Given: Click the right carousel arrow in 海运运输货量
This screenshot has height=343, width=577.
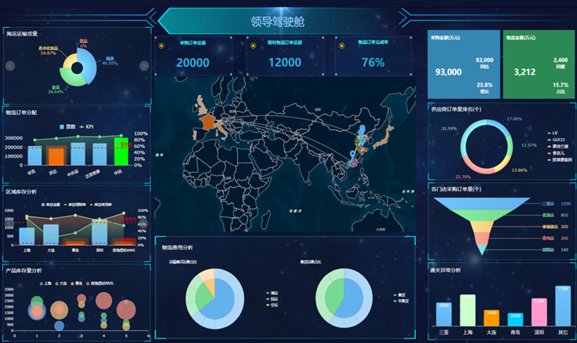Looking at the screenshot, I should pyautogui.click(x=144, y=66).
